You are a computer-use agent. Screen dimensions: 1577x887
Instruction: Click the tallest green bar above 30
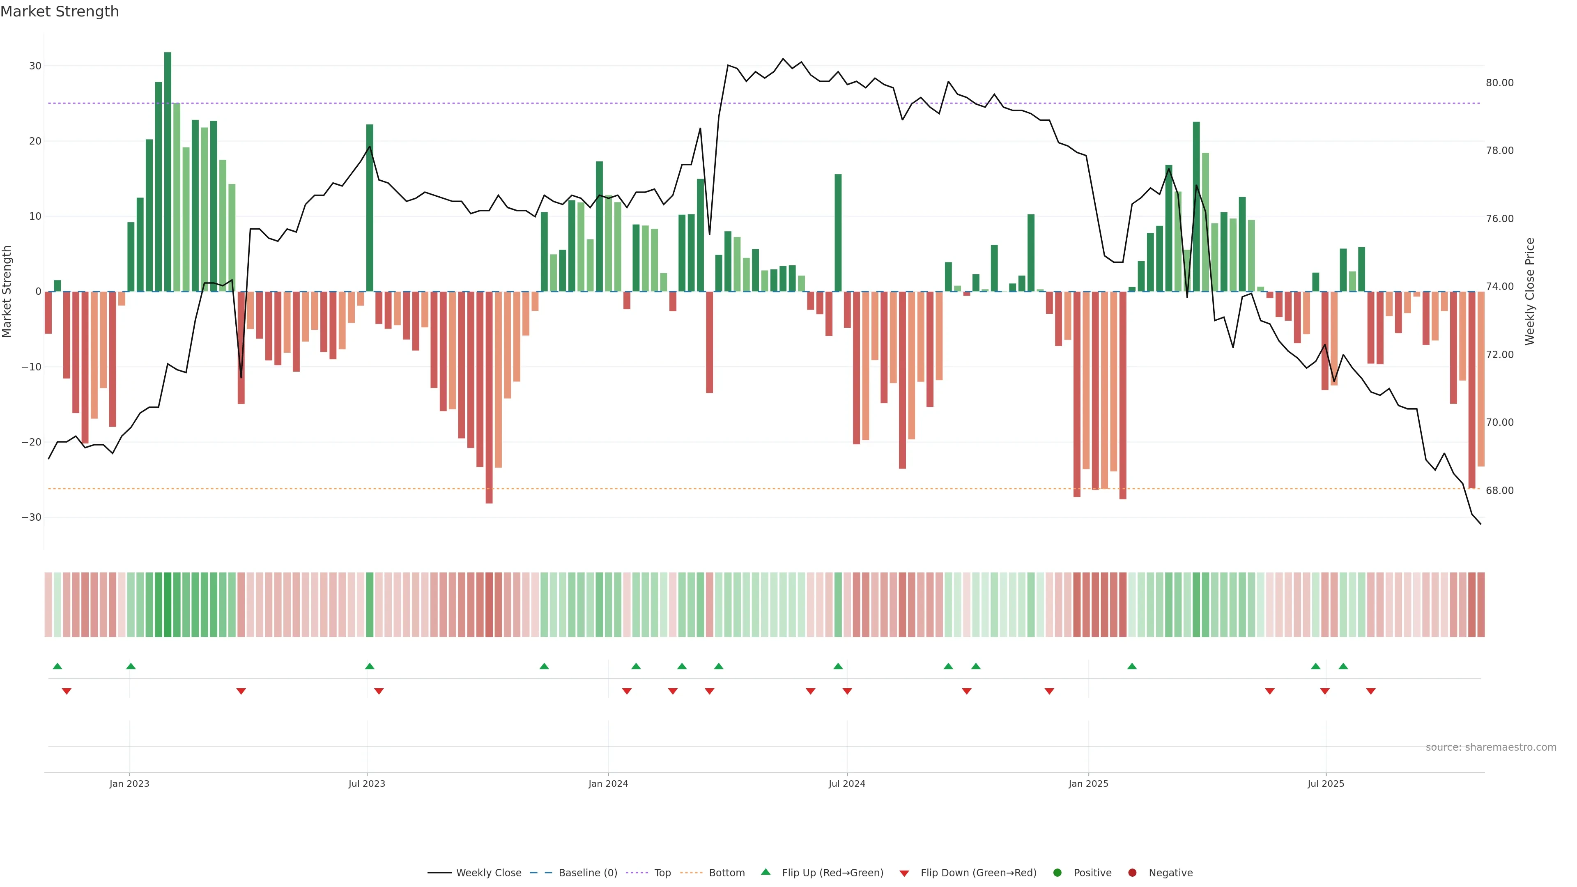pos(168,171)
